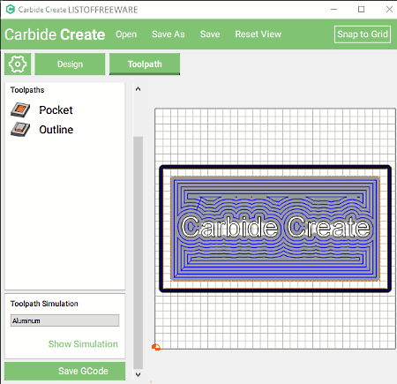Maximize the Carbide Create window
The image size is (397, 384).
tap(362, 10)
